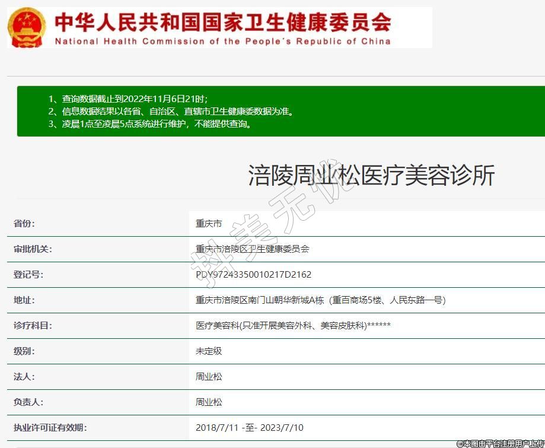Select the 医疗美容科 medical subjects value
545x448 pixels.
[x=293, y=326]
